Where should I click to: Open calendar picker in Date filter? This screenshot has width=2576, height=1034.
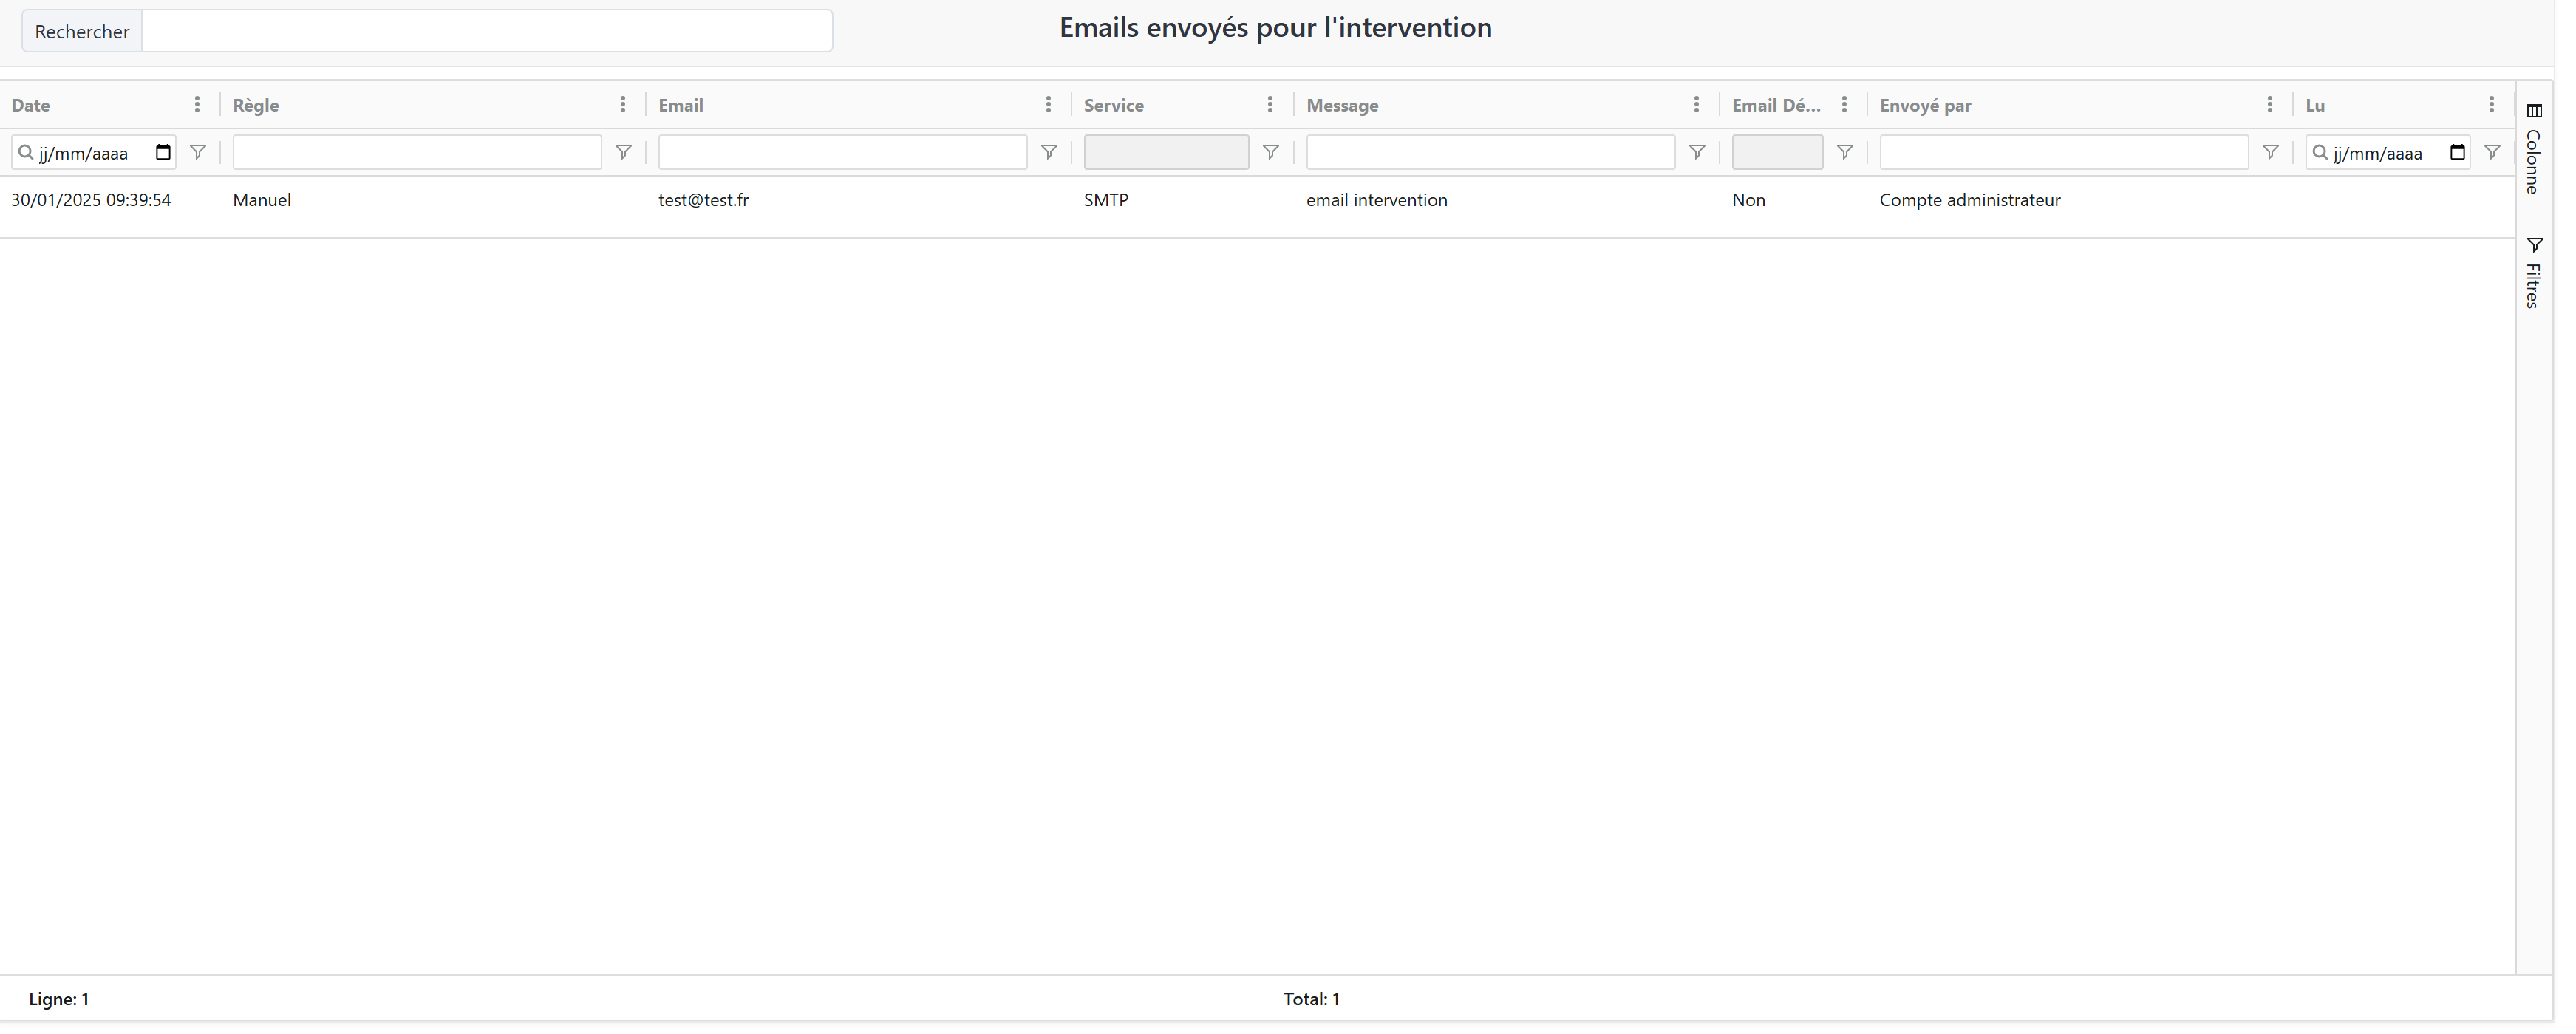163,153
